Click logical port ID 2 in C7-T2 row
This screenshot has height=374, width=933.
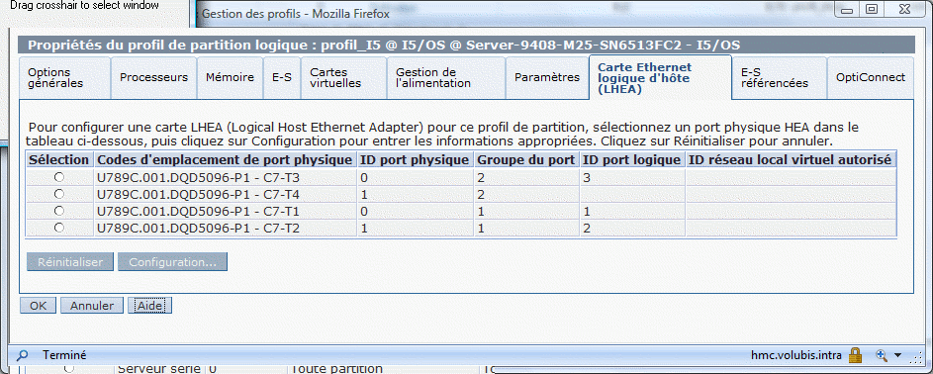586,228
